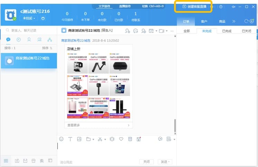The height and width of the screenshot is (167, 258).
Task: Insert a picture with the image icon
Action: coord(79,139)
